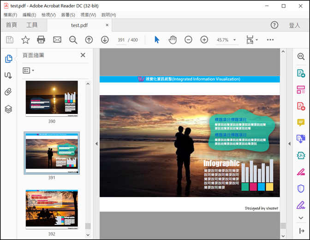Choose the selection arrow tool

157,40
